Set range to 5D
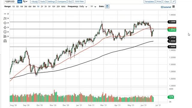 (17, 7)
